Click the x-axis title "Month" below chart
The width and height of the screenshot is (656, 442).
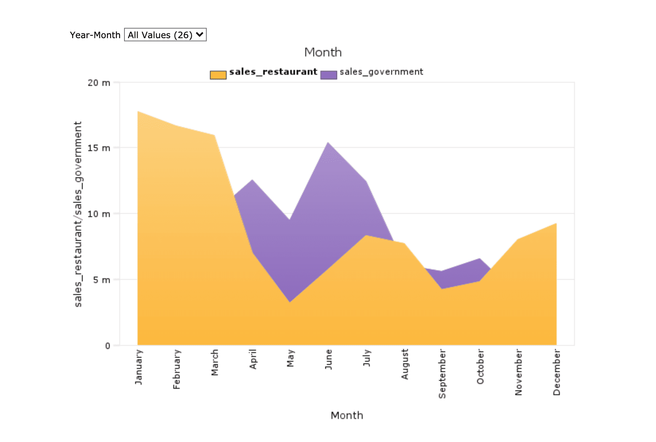pos(347,415)
